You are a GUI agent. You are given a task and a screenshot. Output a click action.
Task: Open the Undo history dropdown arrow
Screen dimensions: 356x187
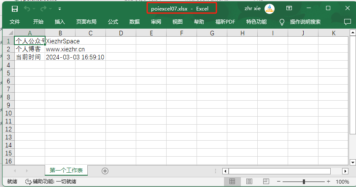point(35,8)
